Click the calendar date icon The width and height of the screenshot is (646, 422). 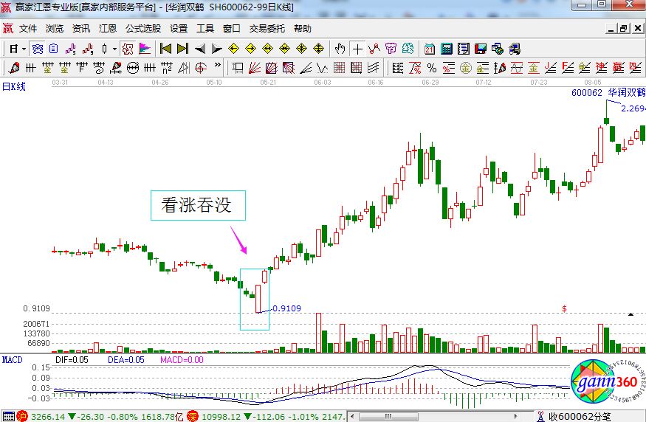pyautogui.click(x=430, y=49)
